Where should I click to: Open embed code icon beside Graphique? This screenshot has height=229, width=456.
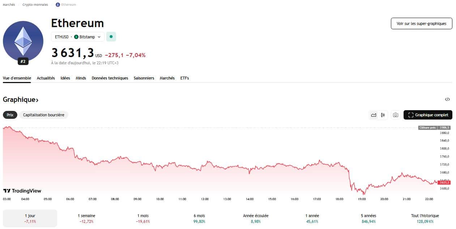coord(447,99)
